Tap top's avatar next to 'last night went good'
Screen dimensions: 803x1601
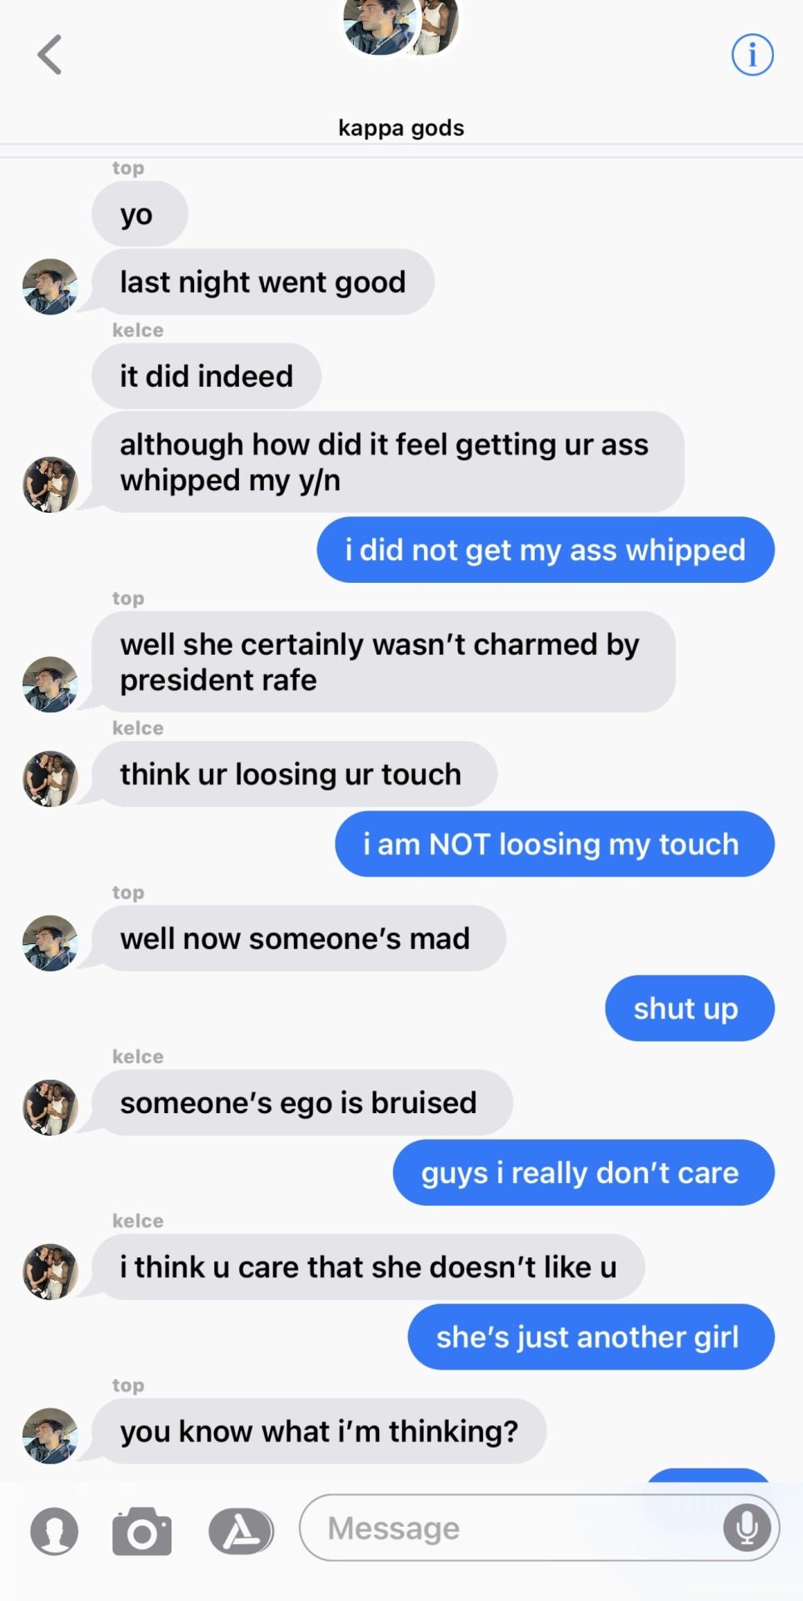(50, 287)
